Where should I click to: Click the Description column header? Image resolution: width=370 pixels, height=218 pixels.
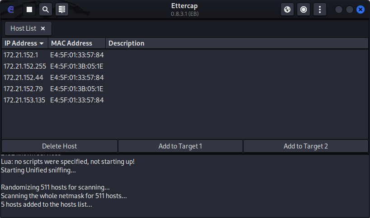click(126, 43)
